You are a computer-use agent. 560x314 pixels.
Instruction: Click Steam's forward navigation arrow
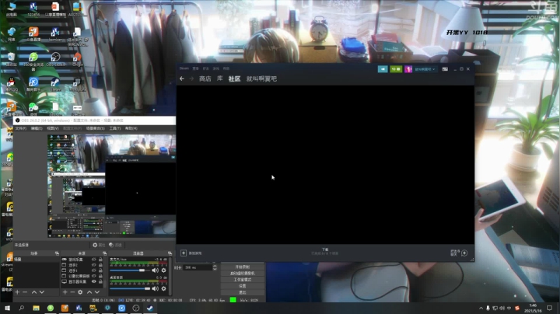191,78
